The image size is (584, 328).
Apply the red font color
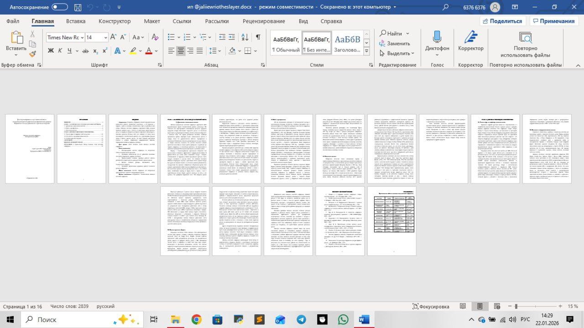coord(149,51)
